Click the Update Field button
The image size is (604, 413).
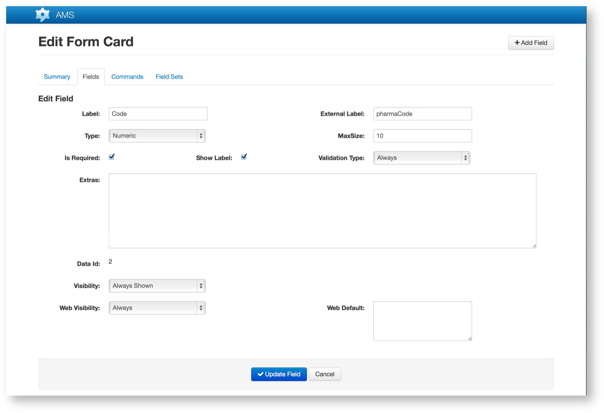(x=279, y=374)
